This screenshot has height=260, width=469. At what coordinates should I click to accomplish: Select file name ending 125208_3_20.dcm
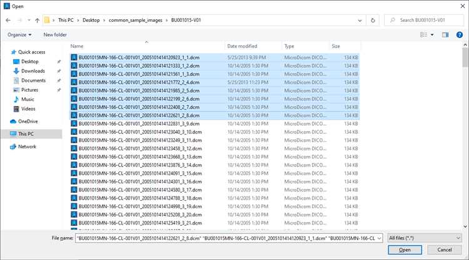tap(140, 214)
